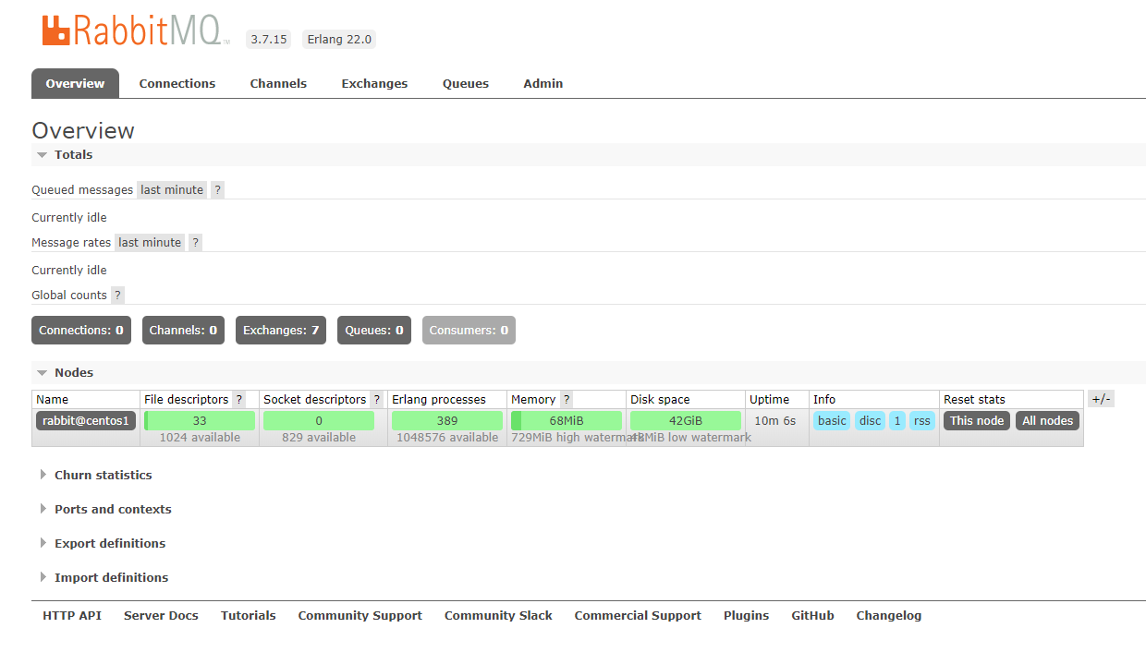Open Server Docs link

click(161, 615)
